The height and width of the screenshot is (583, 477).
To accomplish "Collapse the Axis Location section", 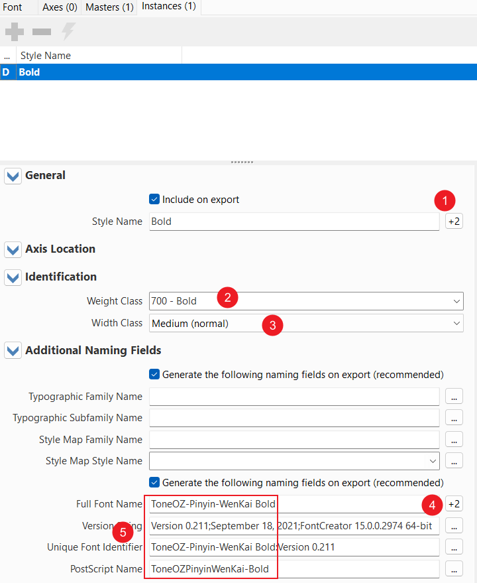I will [13, 249].
